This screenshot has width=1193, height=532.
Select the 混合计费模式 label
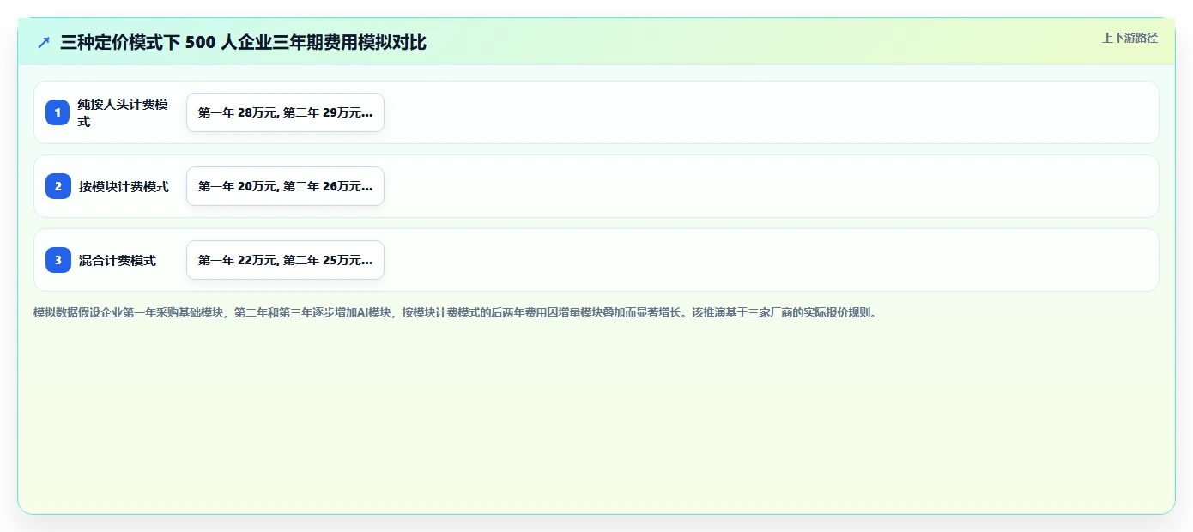118,260
